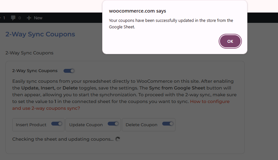The width and height of the screenshot is (278, 160).
Task: Click the Insert Product label text
Action: click(31, 125)
